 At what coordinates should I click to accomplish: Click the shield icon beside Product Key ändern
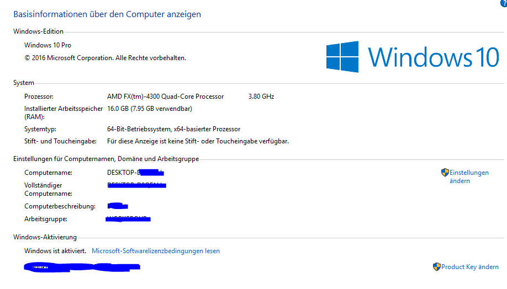[x=436, y=267]
